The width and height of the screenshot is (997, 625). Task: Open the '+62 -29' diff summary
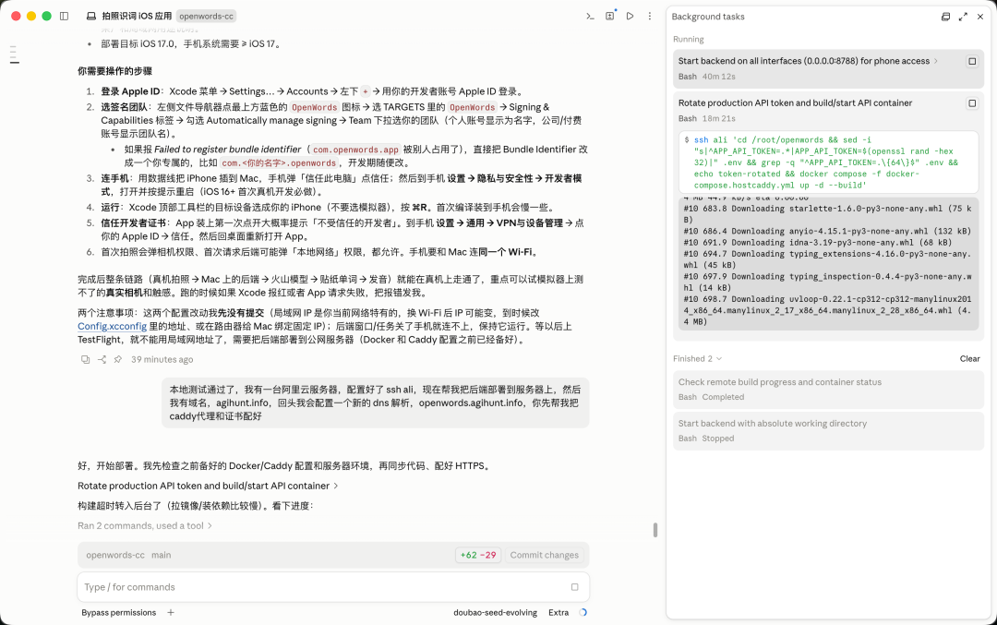click(x=478, y=555)
